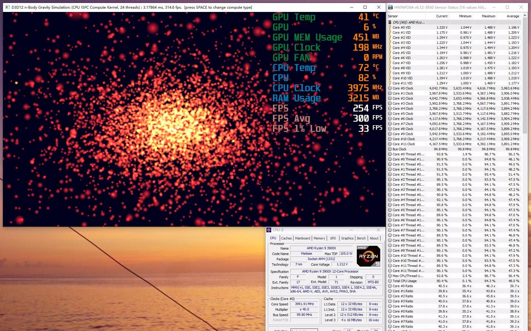Click the Core Voltage value 1.212 V
Image resolution: width=531 pixels, height=331 pixels.
coord(342,264)
